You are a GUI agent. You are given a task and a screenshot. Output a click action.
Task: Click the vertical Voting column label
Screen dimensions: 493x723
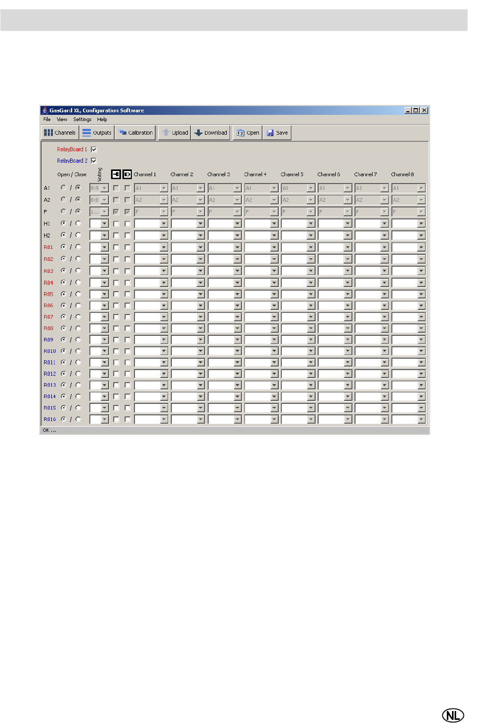click(100, 175)
